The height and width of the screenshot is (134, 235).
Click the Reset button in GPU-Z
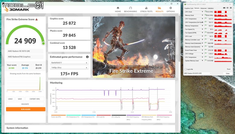pyautogui.click(x=229, y=69)
